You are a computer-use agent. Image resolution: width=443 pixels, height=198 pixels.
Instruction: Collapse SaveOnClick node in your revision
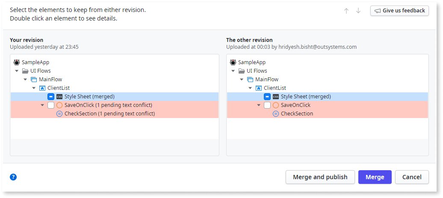(42, 105)
